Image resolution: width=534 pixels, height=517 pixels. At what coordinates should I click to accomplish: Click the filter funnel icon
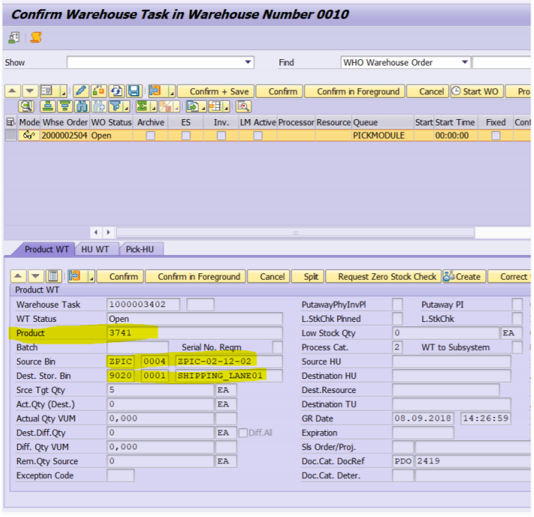(x=115, y=106)
